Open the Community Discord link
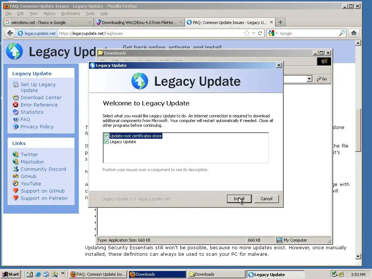The height and width of the screenshot is (279, 372). [44, 169]
